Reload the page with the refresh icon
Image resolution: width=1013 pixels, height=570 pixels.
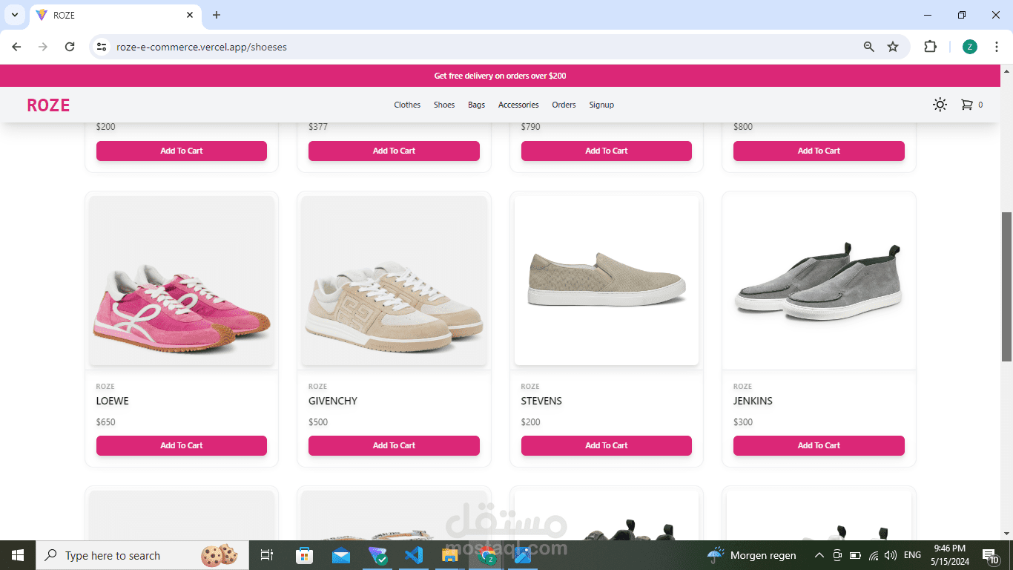point(70,47)
